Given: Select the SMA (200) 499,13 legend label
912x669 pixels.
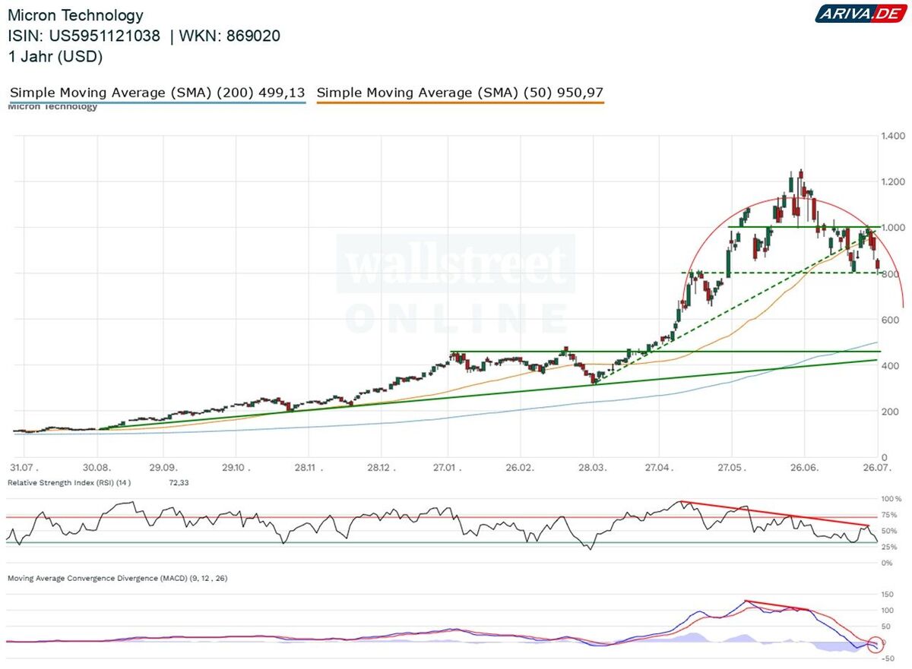Looking at the screenshot, I should [157, 93].
